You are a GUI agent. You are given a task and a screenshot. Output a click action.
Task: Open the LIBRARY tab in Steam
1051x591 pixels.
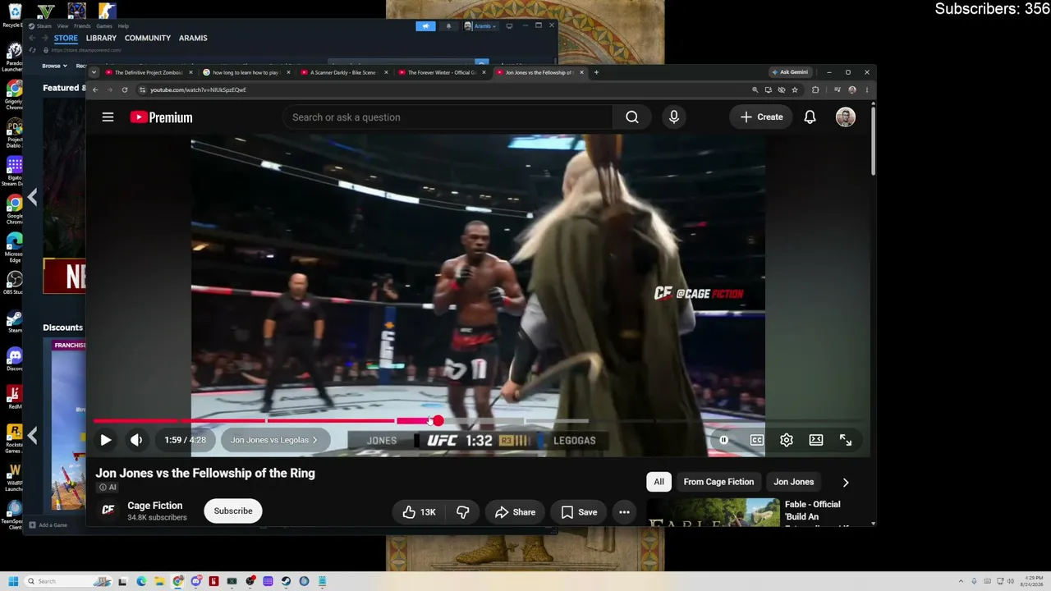101,38
